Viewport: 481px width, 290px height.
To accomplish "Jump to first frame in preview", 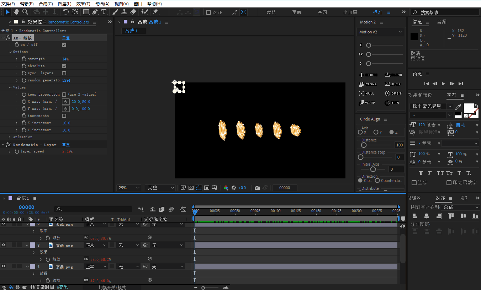I will [x=426, y=84].
